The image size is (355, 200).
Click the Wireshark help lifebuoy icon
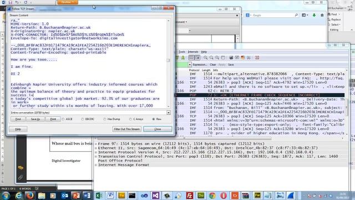tap(257, 58)
